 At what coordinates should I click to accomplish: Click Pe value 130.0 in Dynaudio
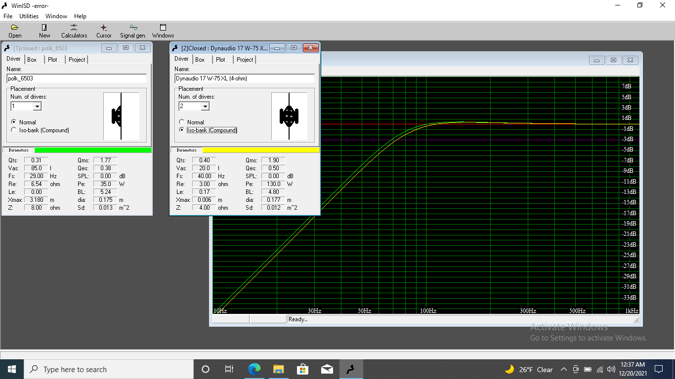pyautogui.click(x=273, y=184)
